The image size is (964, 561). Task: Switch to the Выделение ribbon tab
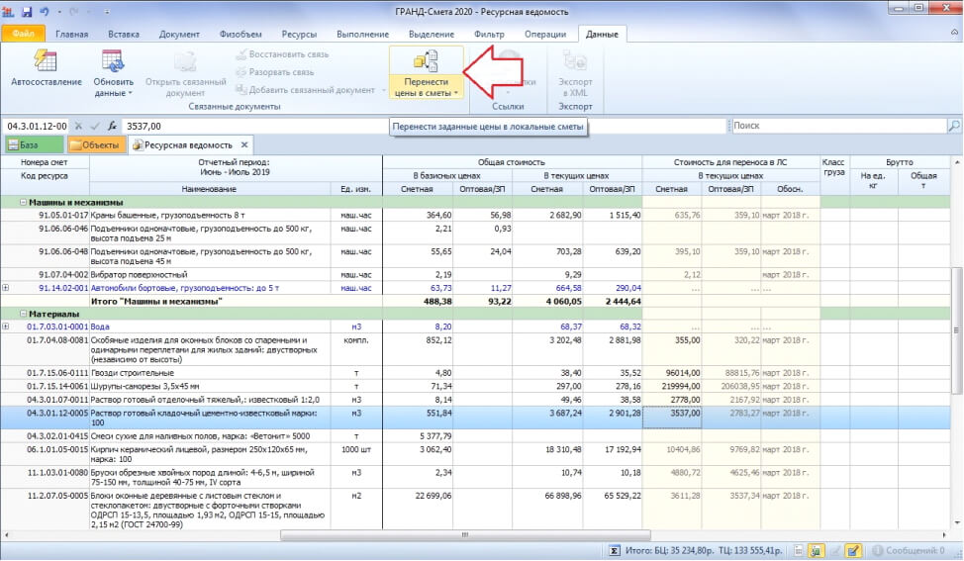point(431,35)
